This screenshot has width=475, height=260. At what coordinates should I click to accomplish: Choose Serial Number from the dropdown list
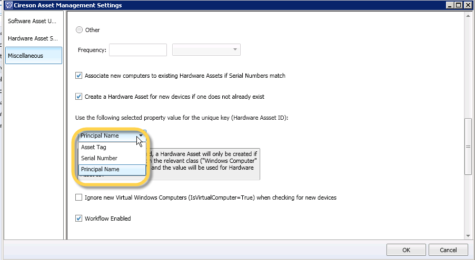pos(99,158)
